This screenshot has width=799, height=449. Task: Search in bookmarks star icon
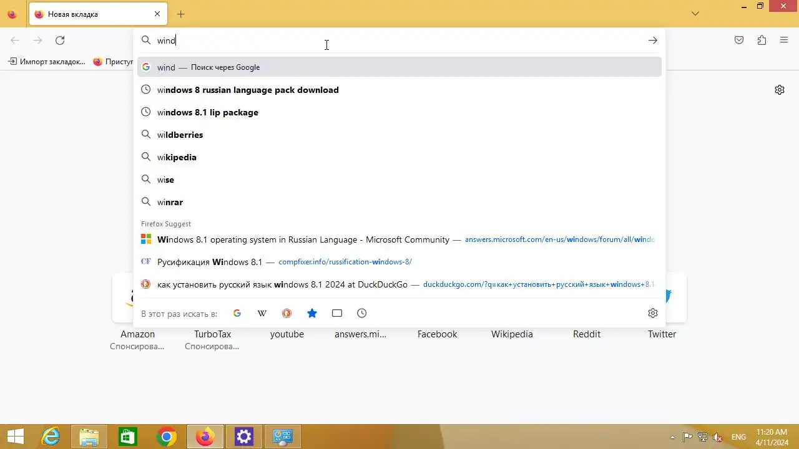click(x=312, y=313)
